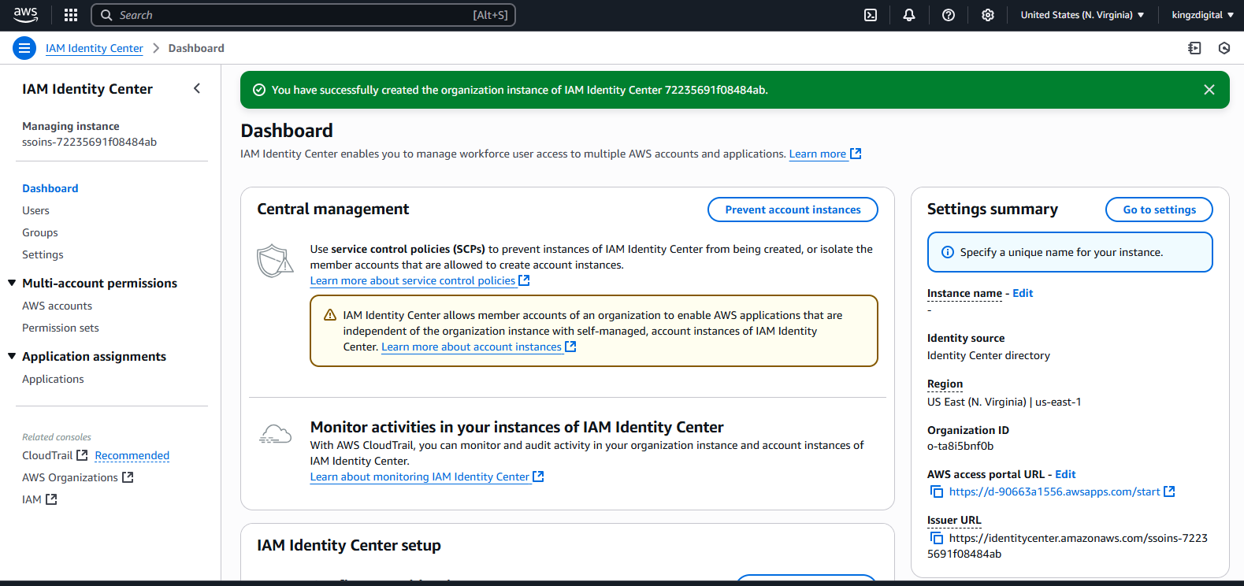Image resolution: width=1244 pixels, height=586 pixels.
Task: Open the United States (N. Virginia) region dropdown
Action: [x=1082, y=15]
